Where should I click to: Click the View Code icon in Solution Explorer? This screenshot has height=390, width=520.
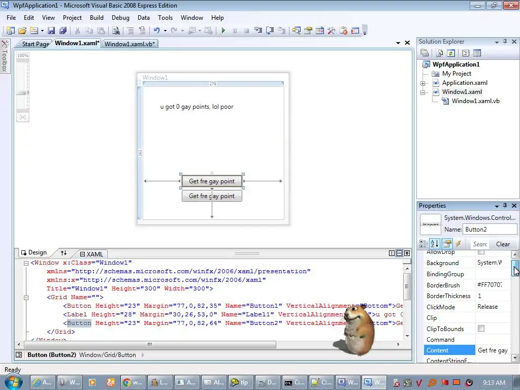(x=465, y=53)
